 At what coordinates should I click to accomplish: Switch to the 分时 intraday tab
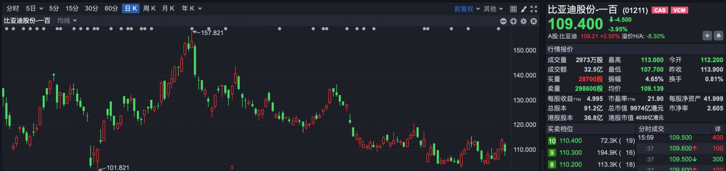tap(12, 8)
